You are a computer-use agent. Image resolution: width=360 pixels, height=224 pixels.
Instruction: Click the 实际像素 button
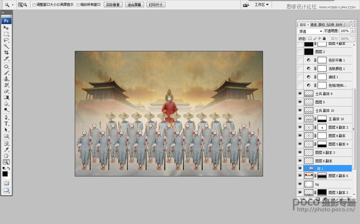[113, 5]
